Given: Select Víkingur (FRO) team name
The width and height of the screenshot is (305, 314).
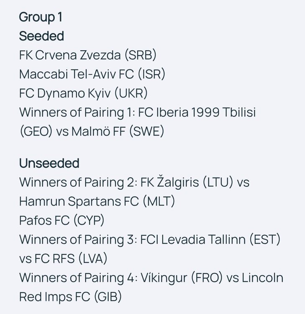Looking at the screenshot, I should point(187,278).
